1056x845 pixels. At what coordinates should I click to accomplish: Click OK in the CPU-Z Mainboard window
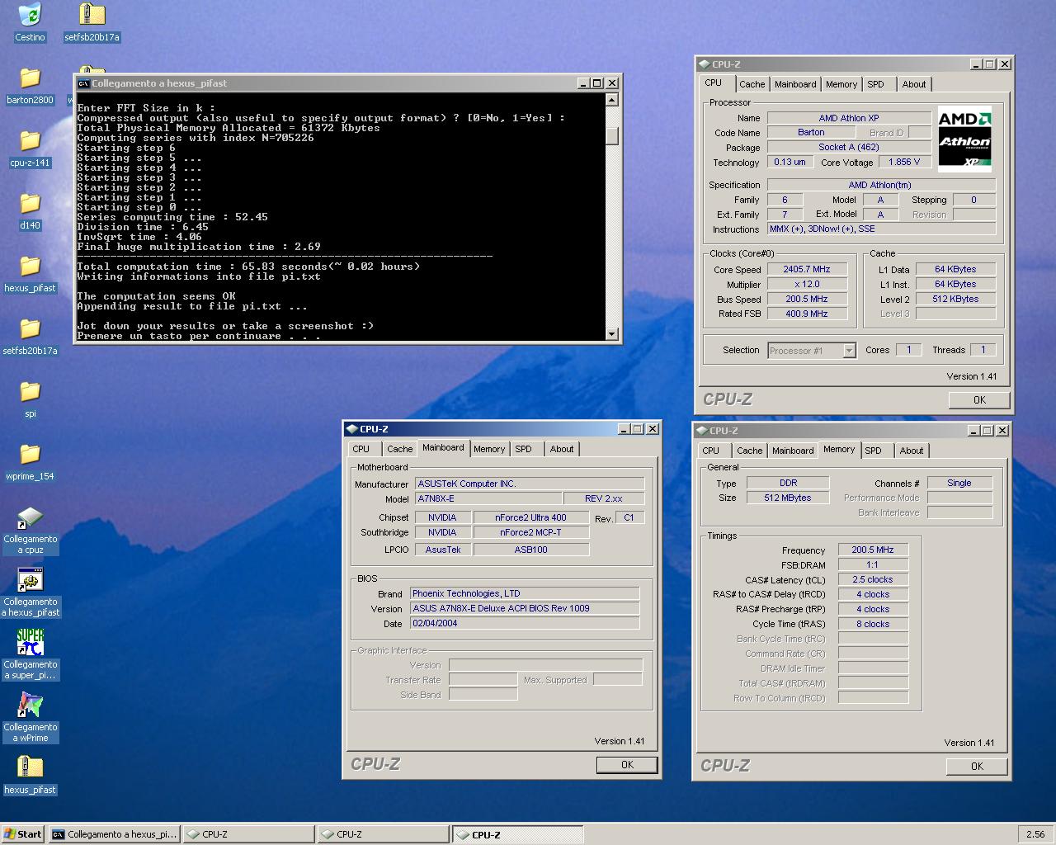(x=627, y=765)
